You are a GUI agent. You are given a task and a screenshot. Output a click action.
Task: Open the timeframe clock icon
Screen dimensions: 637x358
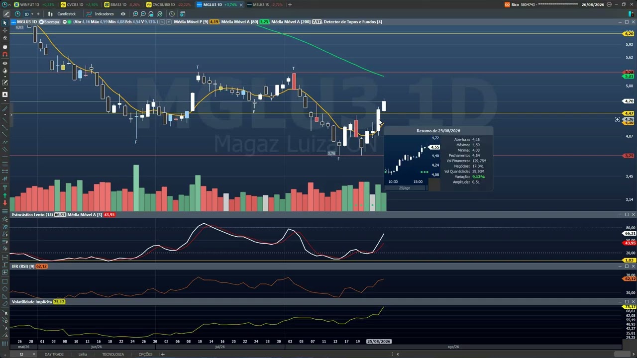click(x=18, y=14)
